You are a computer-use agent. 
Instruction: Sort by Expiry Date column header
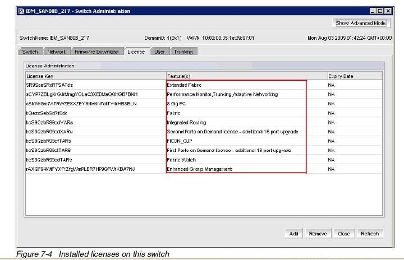[355, 76]
